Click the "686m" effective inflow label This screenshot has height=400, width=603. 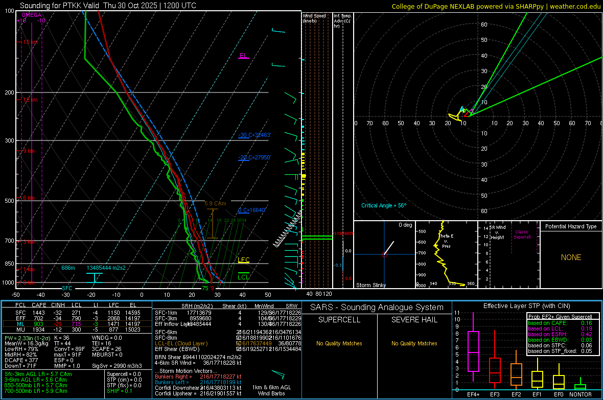[68, 268]
